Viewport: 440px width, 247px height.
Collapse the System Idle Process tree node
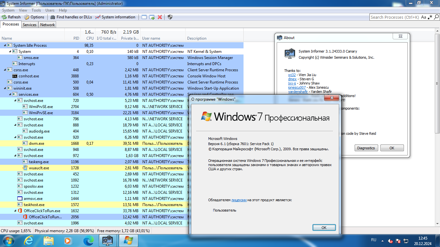pos(5,45)
